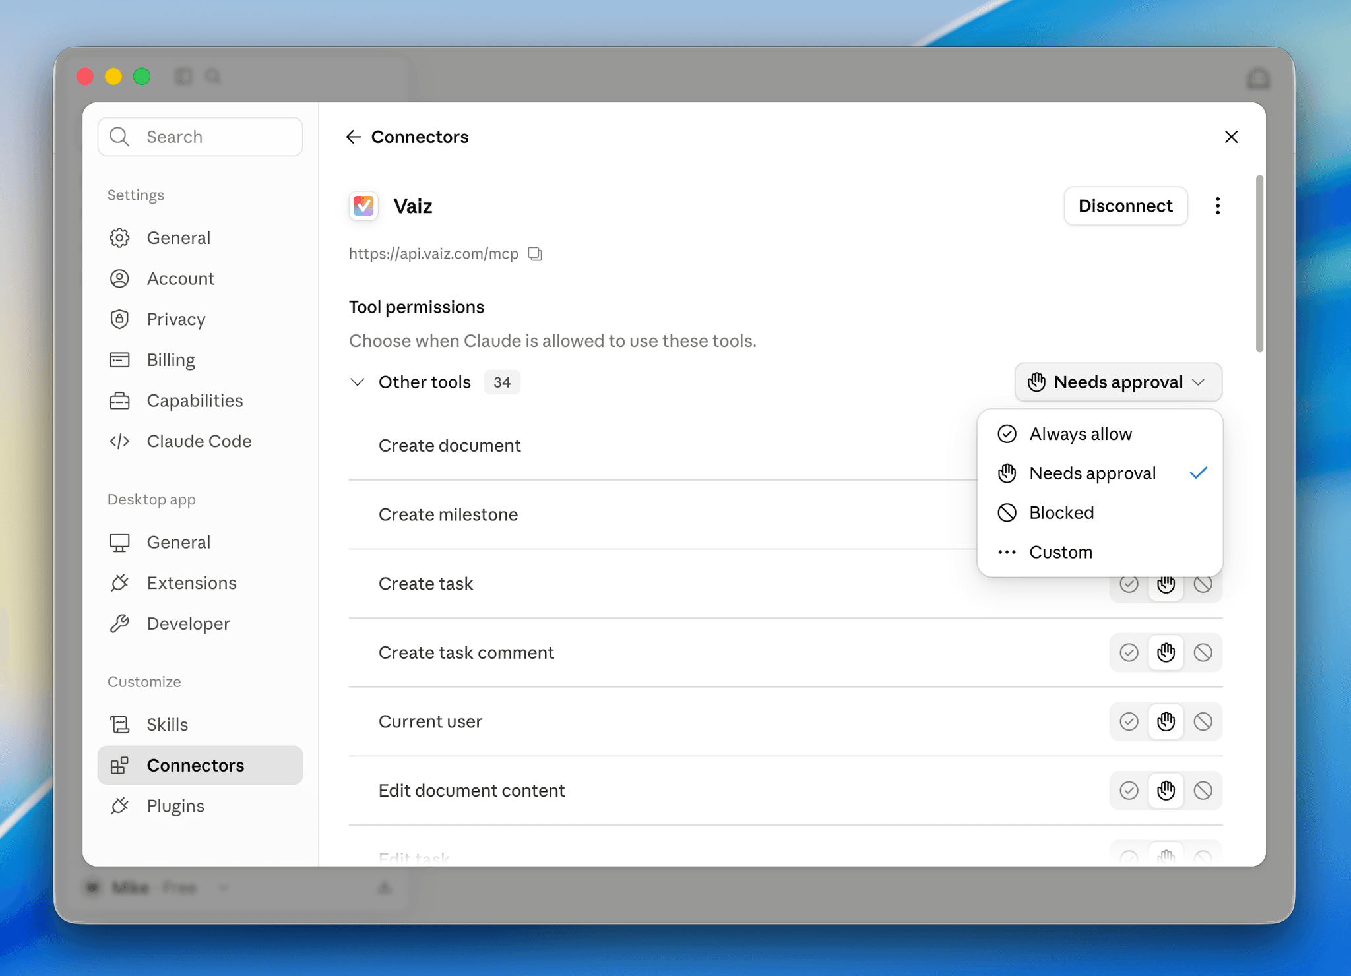Click the https://api.vaiz.com/mcp URL text
Screen dimensions: 1351x976
pos(433,254)
